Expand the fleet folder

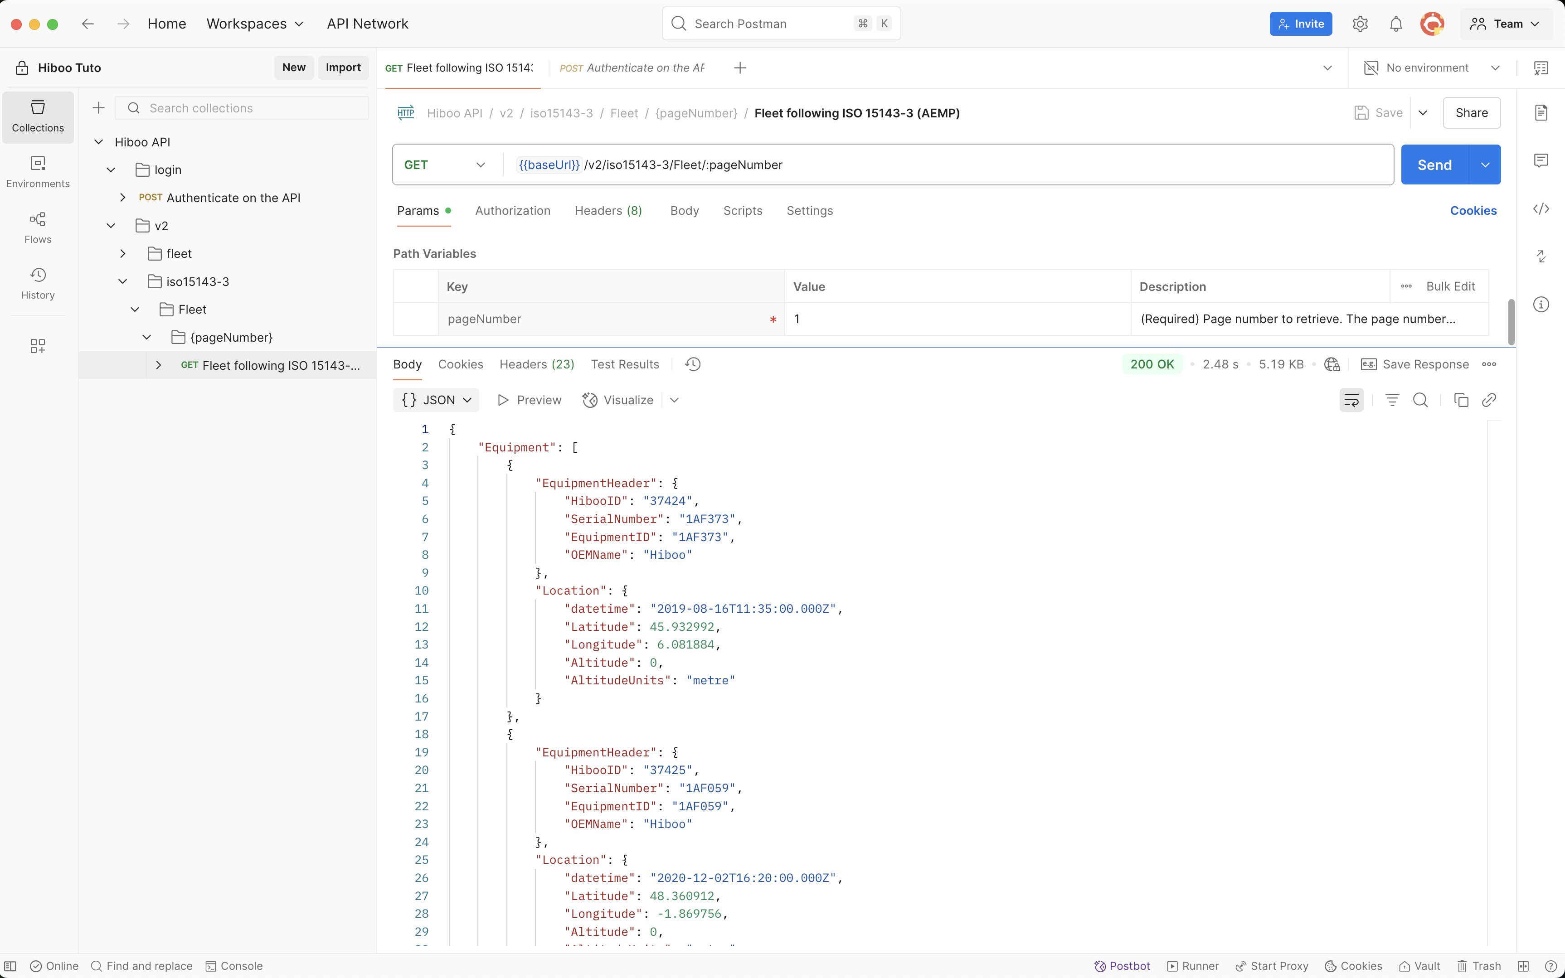click(122, 253)
